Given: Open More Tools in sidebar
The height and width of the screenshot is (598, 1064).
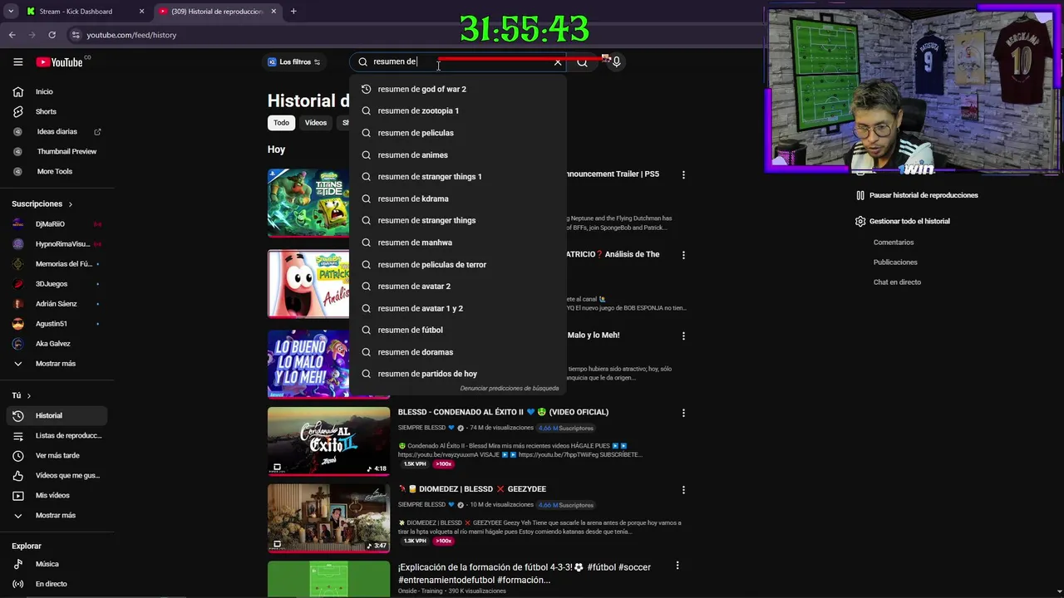Looking at the screenshot, I should 57,171.
